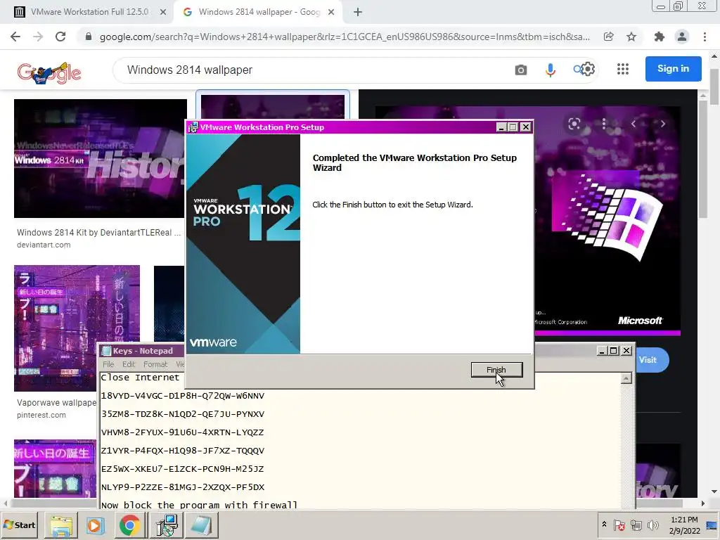Viewport: 720px width, 540px height.
Task: Go back in Chrome browser
Action: [x=15, y=37]
